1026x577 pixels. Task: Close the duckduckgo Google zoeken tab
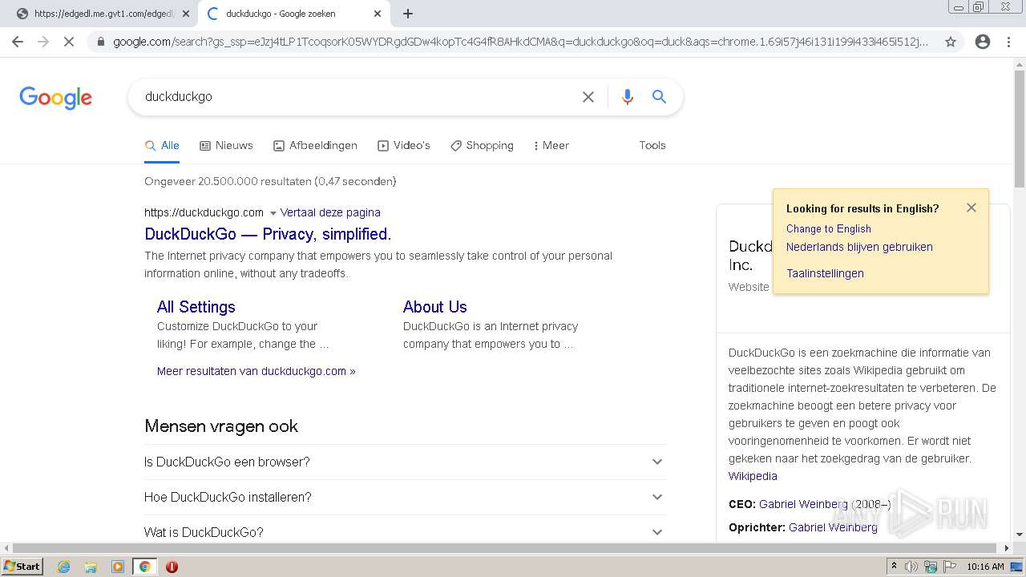coord(378,14)
